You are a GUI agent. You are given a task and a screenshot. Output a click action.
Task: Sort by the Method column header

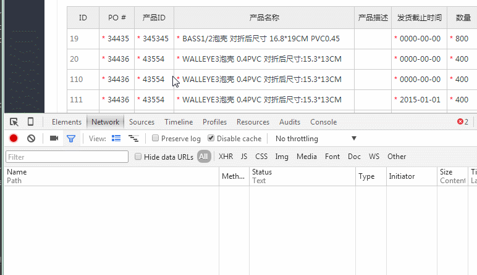(x=234, y=176)
